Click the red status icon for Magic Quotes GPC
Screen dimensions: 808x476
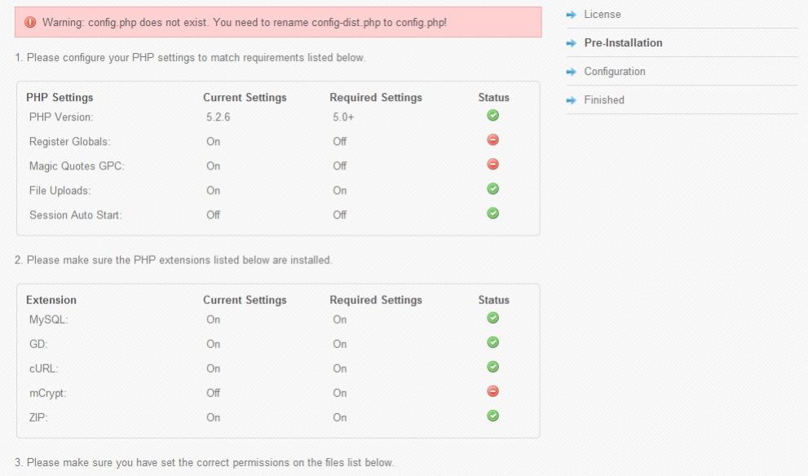[x=492, y=165]
